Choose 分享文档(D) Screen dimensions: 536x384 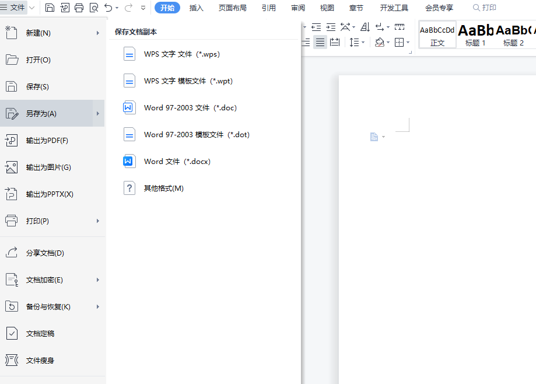(x=52, y=253)
